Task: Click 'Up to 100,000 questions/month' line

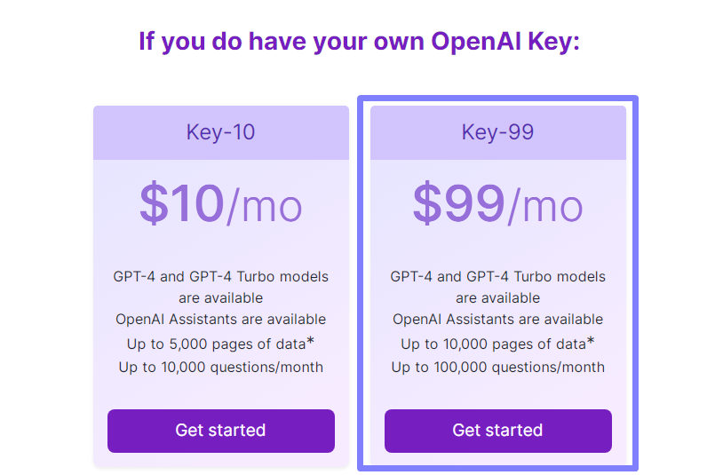Action: tap(498, 367)
